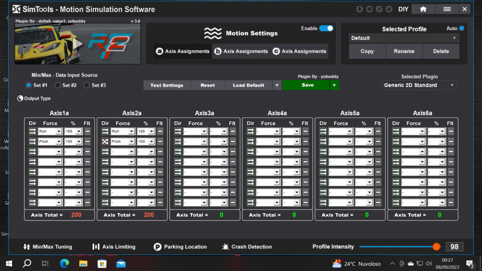Open Axis1a Roll percent 100 dropdown
482x271 pixels.
[x=73, y=131]
